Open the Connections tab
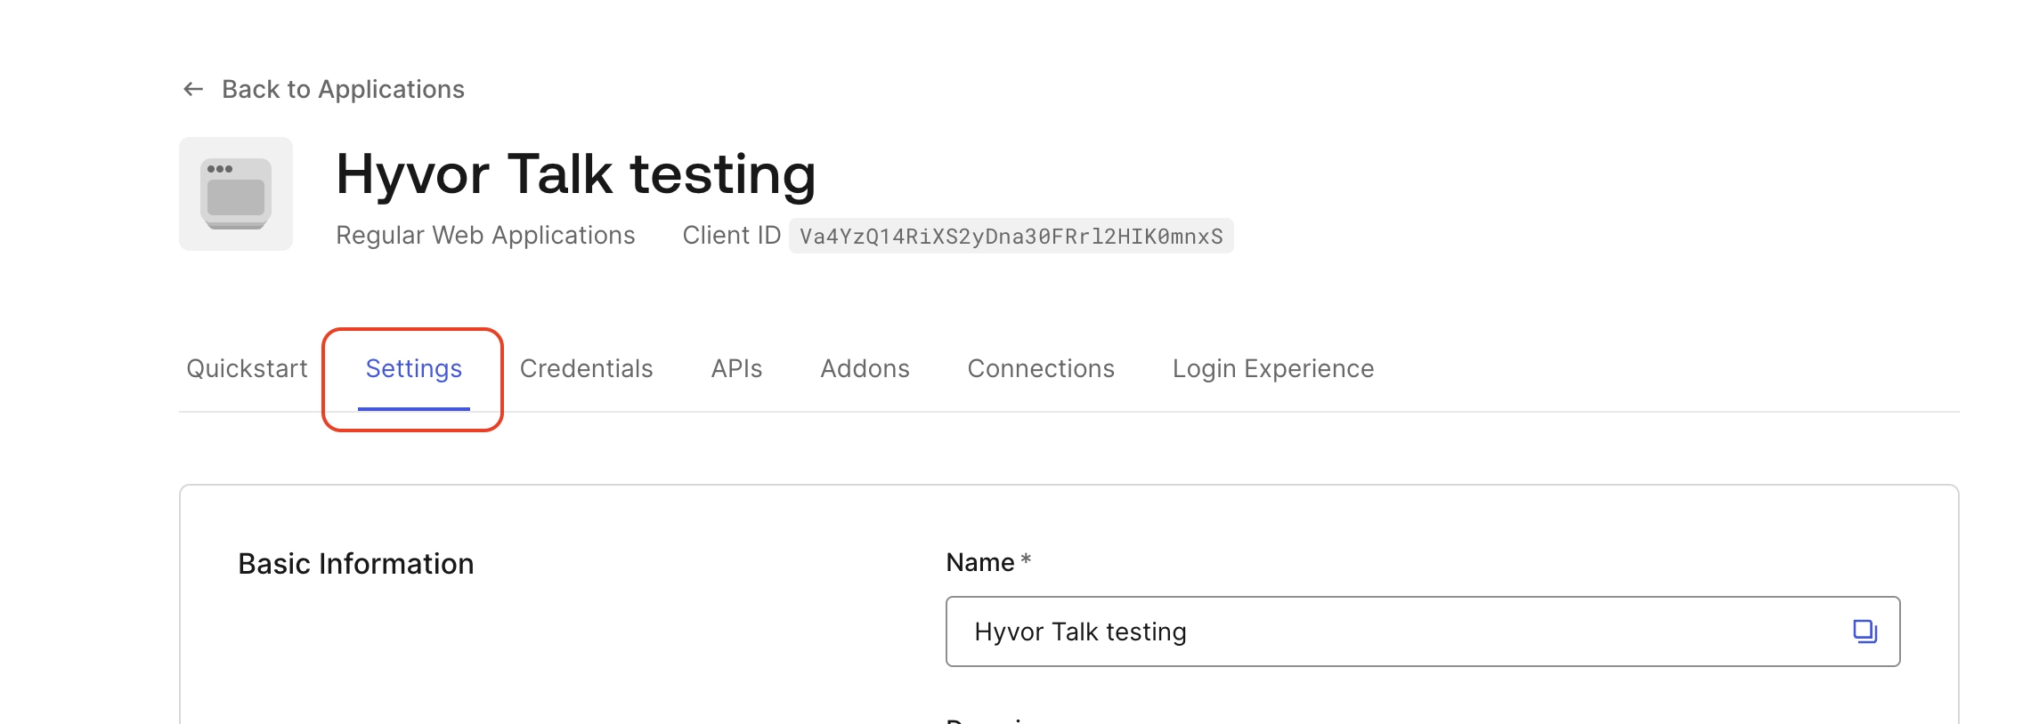 (x=1041, y=368)
